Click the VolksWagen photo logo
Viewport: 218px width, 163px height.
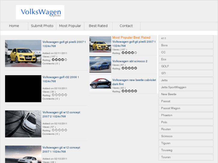click(x=40, y=12)
